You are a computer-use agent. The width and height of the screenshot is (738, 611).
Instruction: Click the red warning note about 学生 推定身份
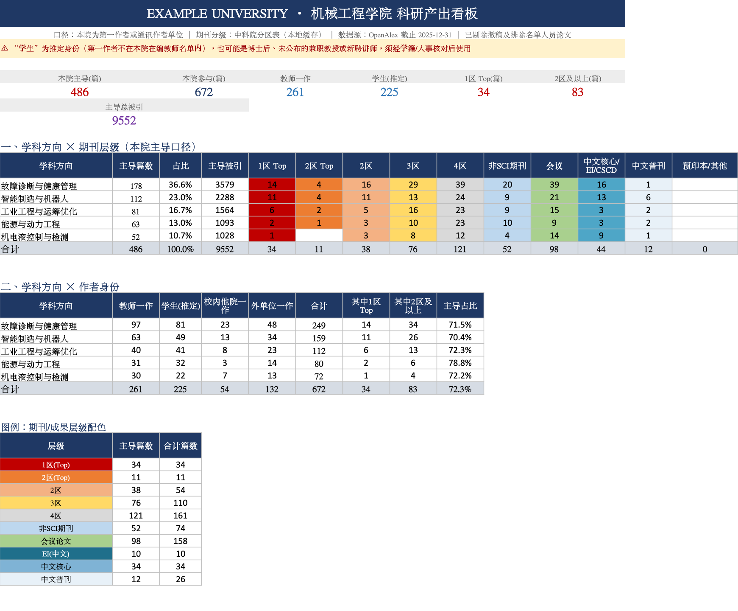(242, 48)
